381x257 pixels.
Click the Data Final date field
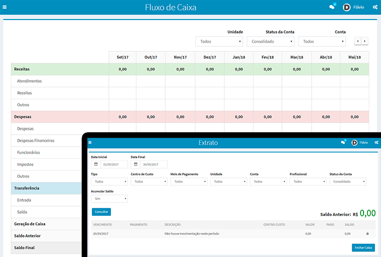[154, 164]
